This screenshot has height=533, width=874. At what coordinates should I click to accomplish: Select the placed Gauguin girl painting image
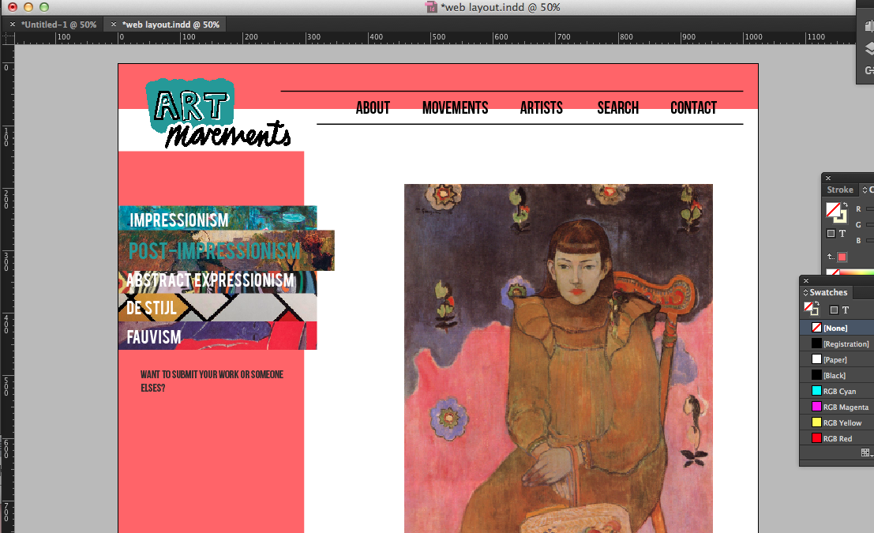point(558,358)
